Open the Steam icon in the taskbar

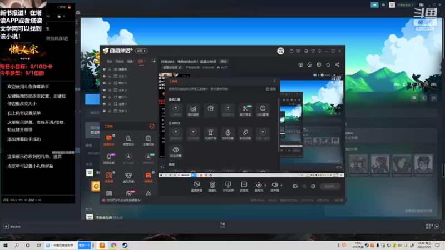tap(125, 245)
